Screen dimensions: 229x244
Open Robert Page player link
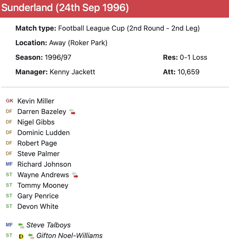tap(37, 143)
